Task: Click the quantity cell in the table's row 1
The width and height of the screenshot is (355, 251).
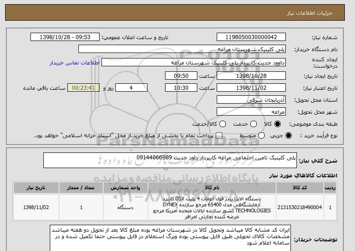Action: click(81, 207)
